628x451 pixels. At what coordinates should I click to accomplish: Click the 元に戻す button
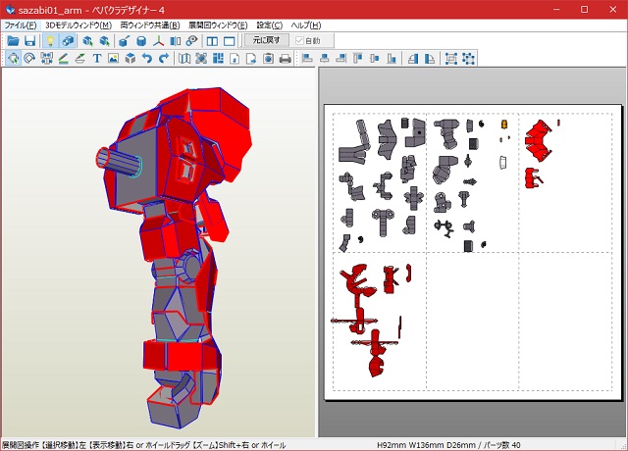(266, 40)
